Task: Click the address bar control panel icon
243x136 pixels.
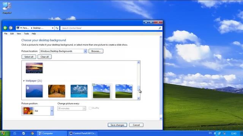Action: point(18,28)
